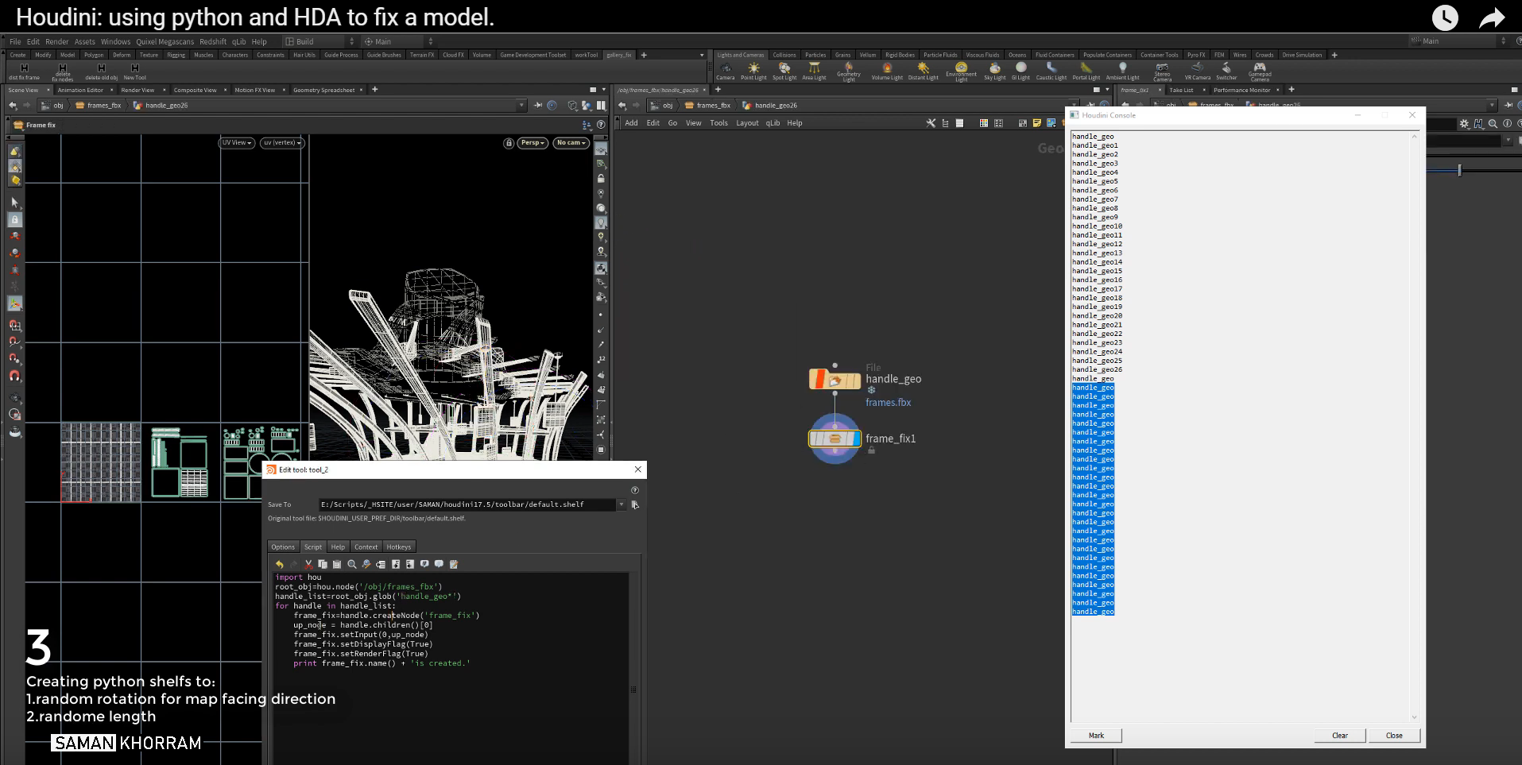Click the undo arrow in script editor

click(280, 564)
